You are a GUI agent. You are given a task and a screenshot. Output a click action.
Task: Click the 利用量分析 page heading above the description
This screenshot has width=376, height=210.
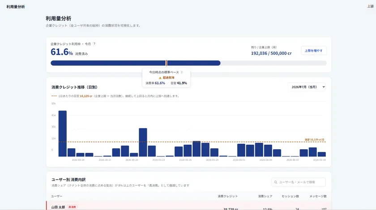pyautogui.click(x=58, y=18)
